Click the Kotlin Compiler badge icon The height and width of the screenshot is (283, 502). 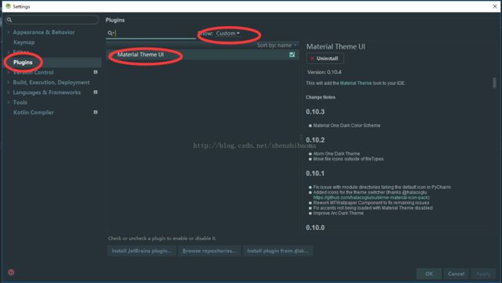96,113
